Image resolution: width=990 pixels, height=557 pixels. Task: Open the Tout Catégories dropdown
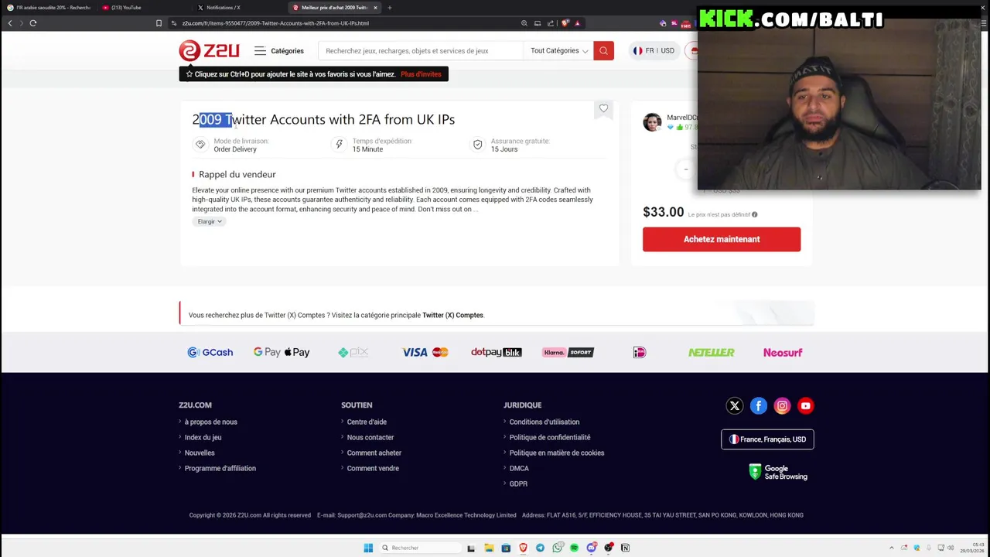tap(559, 51)
